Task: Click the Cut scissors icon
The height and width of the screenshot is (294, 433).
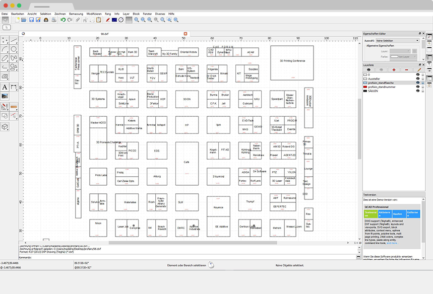Action: tap(85, 20)
